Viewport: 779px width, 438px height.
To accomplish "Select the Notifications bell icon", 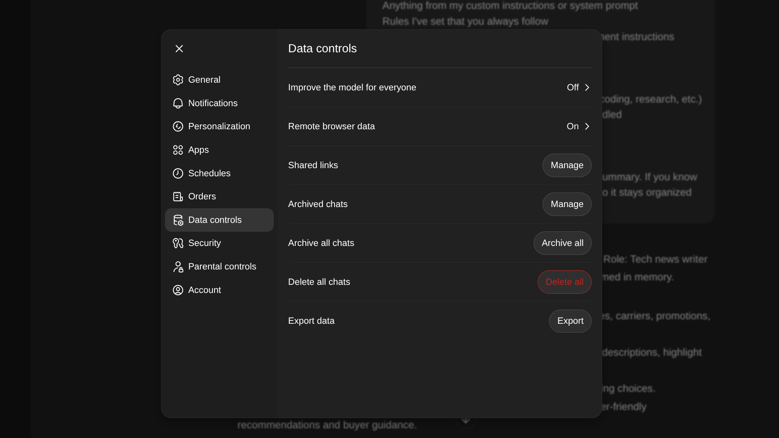I will [x=178, y=103].
